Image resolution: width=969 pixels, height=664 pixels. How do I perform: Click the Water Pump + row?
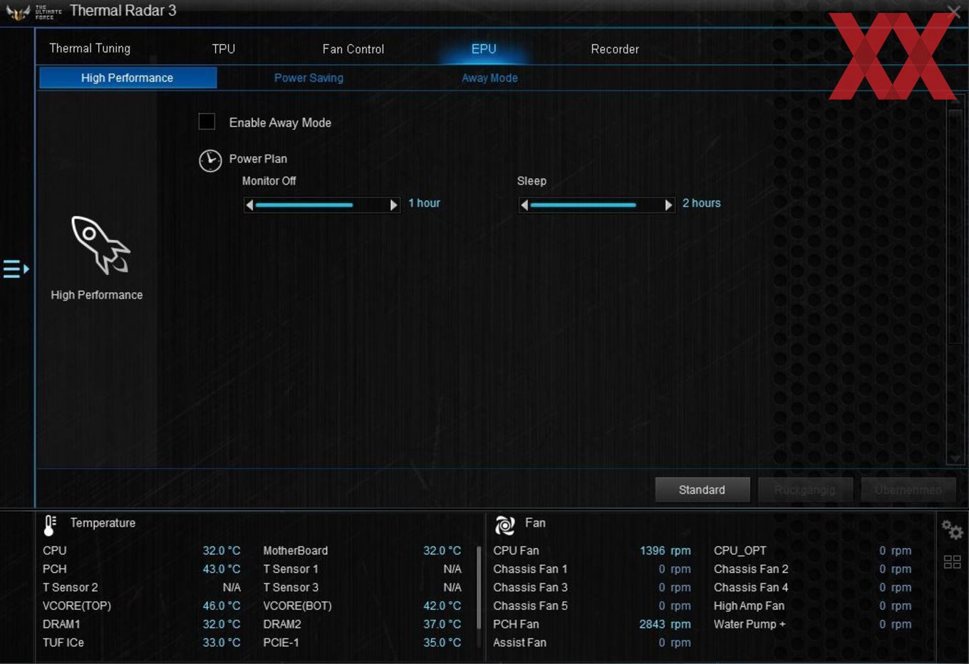tap(812, 624)
